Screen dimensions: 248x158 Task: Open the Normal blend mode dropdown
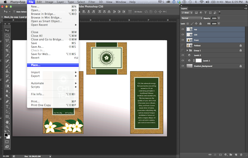(191, 18)
